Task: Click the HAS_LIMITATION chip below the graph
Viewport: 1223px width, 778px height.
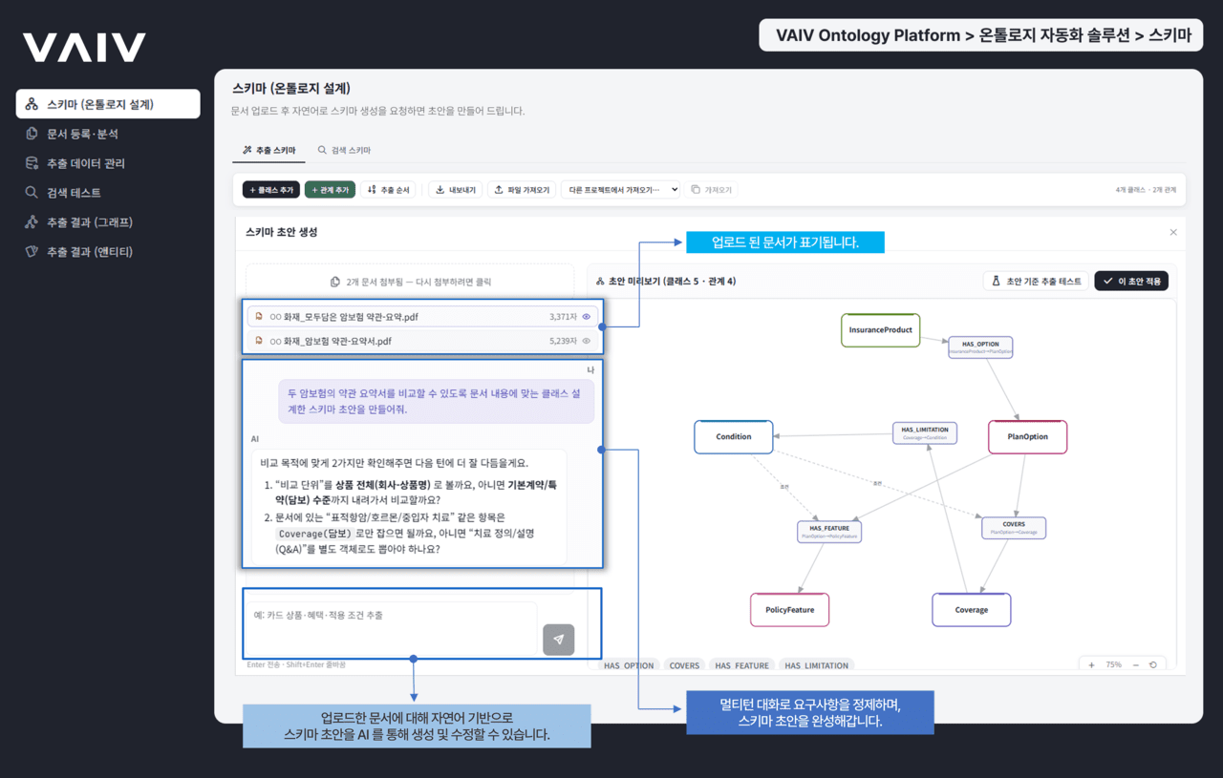Action: 816,665
